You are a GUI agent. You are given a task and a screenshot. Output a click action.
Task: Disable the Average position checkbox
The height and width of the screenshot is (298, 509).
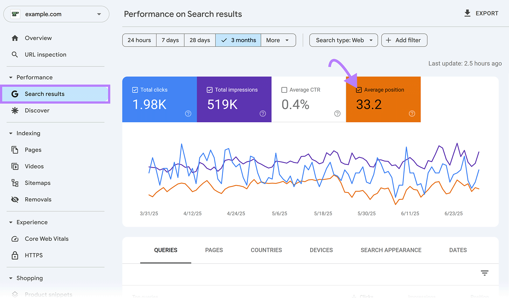coord(359,90)
